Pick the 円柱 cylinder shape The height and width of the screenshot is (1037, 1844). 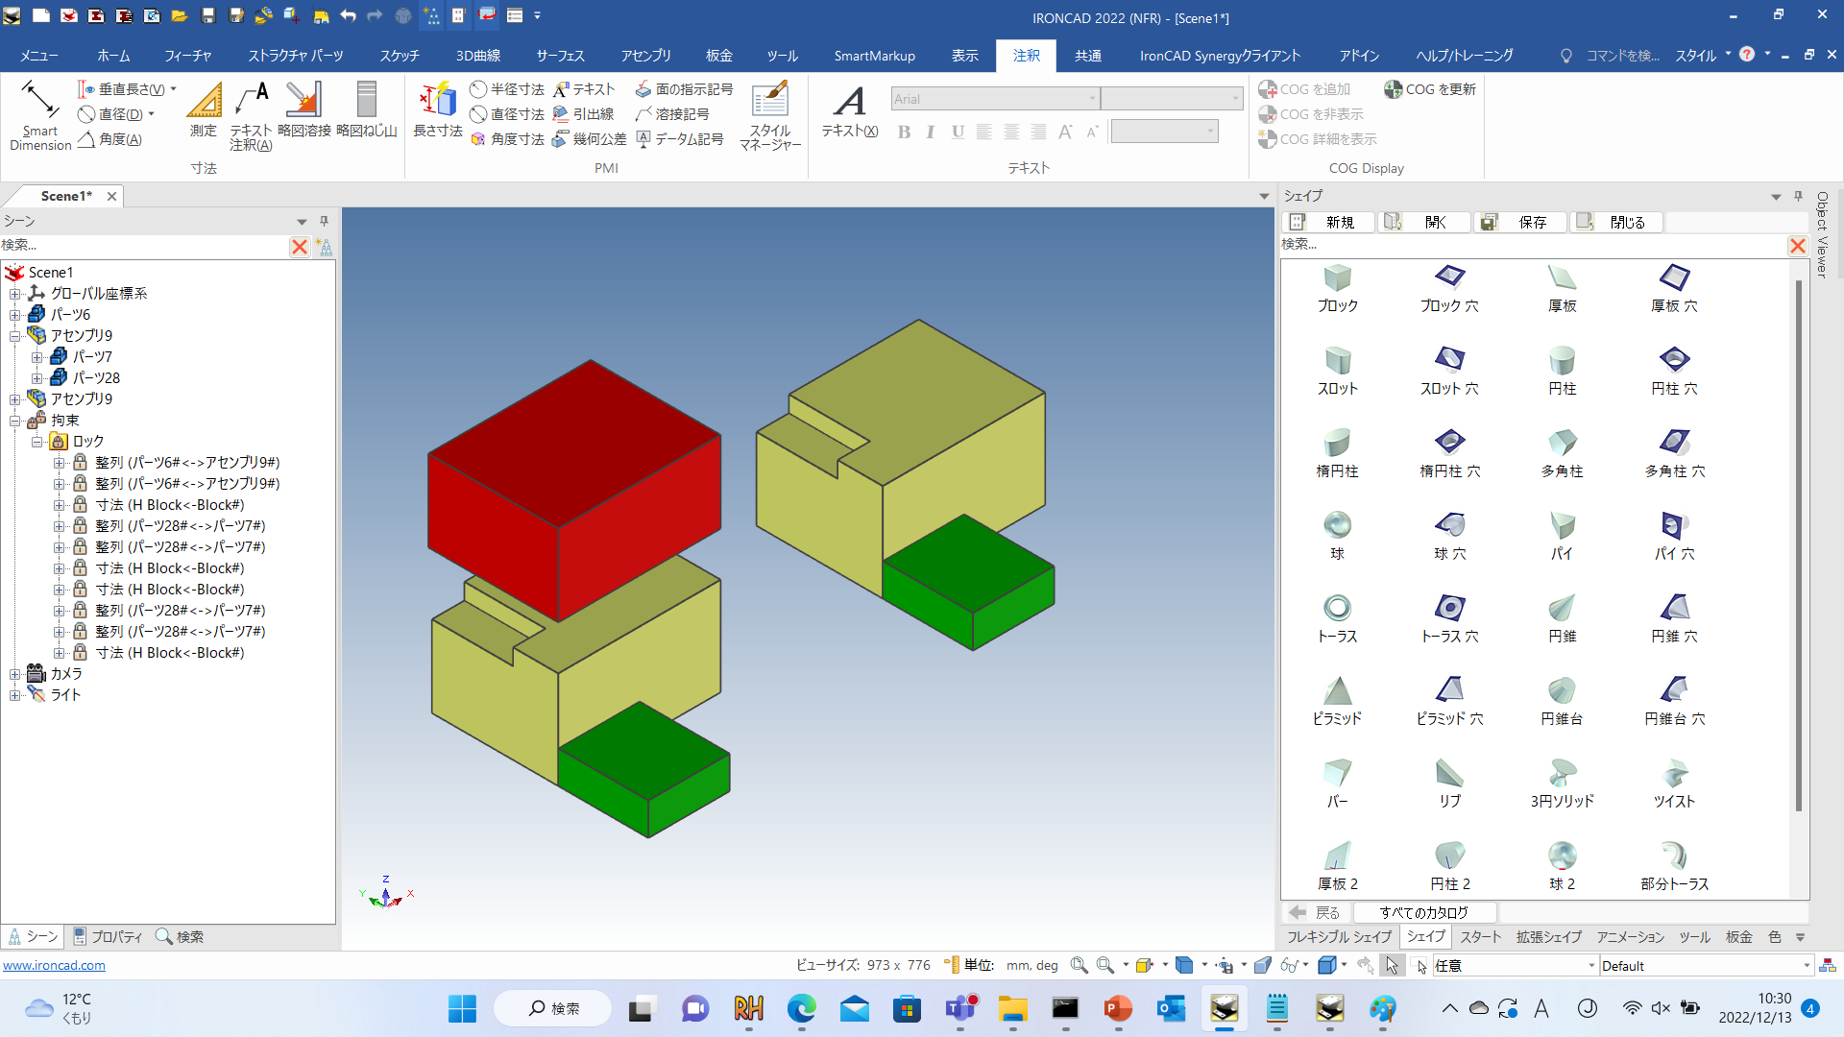pos(1562,371)
